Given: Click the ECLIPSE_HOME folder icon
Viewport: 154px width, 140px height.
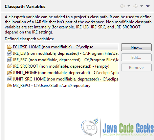Looking at the screenshot, I should 9,47.
